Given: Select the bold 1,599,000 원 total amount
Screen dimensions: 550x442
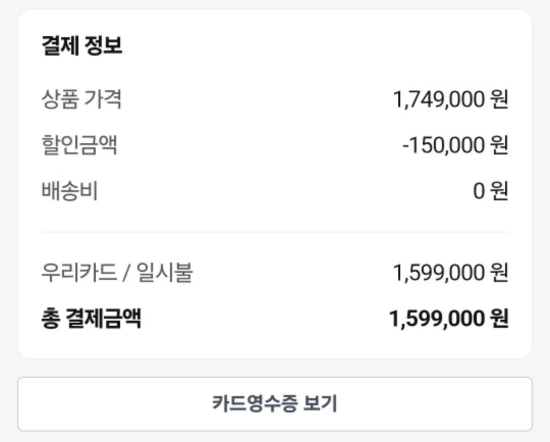Looking at the screenshot, I should [x=449, y=319].
